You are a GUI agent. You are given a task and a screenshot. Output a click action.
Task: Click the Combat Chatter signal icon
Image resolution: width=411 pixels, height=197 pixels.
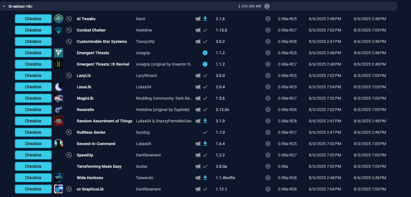59,30
